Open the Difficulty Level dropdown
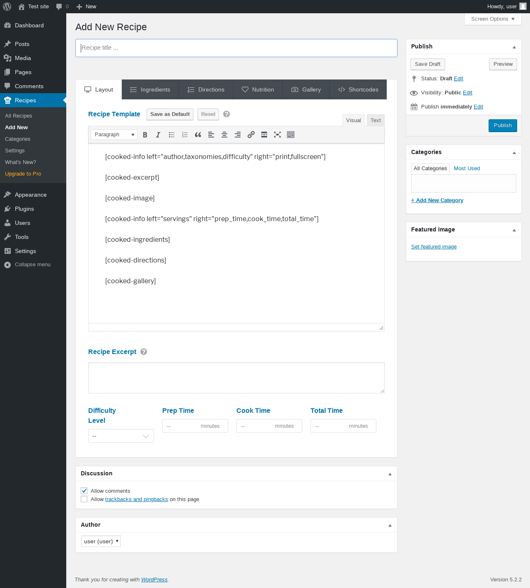Viewport: 530px width, 588px height. [121, 436]
